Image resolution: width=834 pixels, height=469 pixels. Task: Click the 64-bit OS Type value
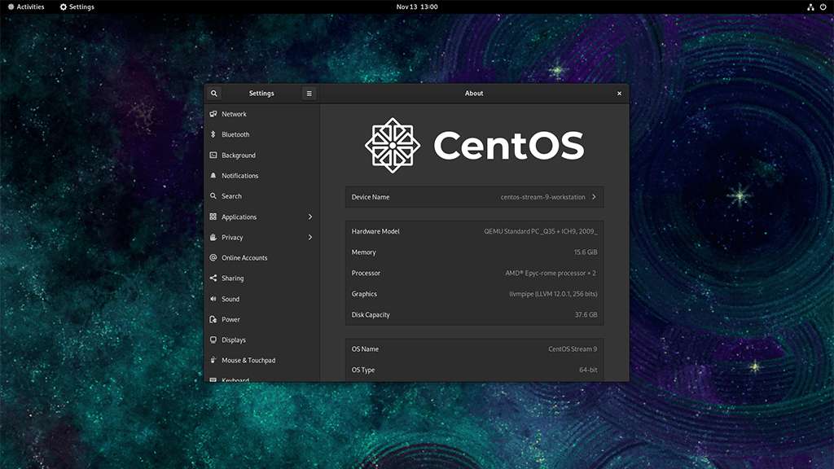[588, 370]
